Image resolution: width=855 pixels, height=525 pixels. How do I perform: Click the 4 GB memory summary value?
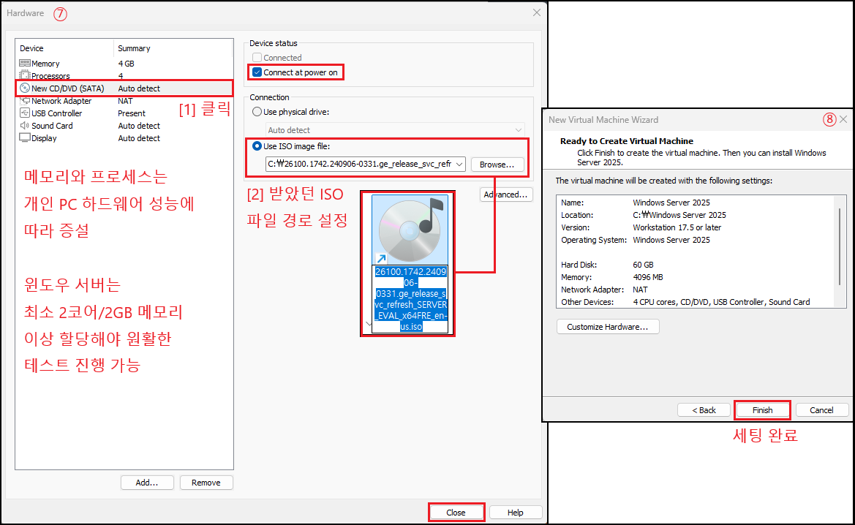click(x=126, y=63)
